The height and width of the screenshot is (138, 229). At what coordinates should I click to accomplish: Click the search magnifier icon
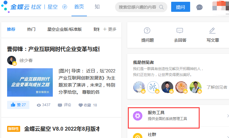(161, 7)
